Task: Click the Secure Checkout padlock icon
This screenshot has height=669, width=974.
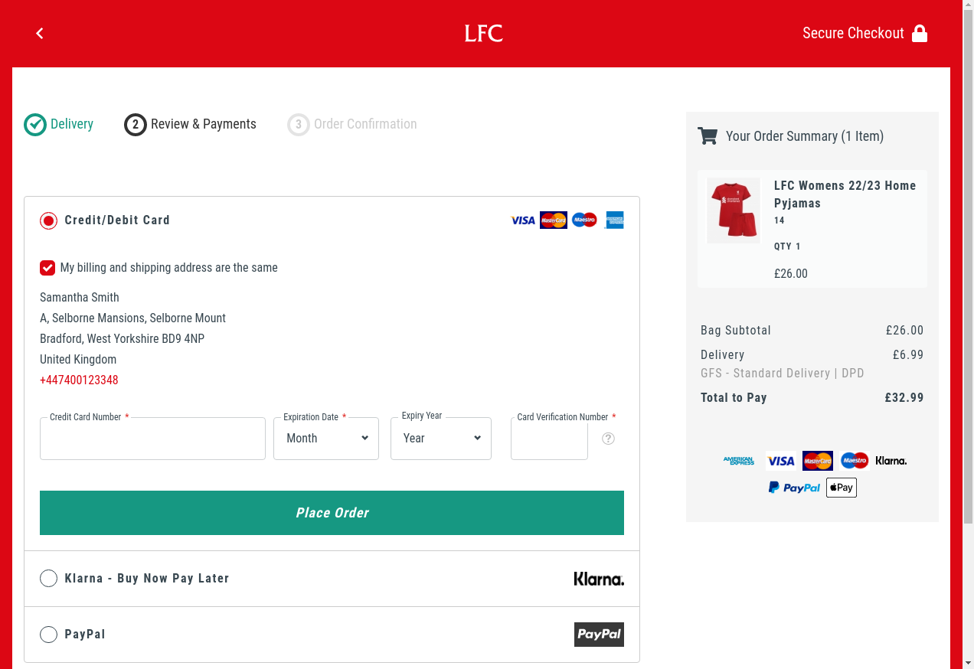Action: tap(920, 34)
